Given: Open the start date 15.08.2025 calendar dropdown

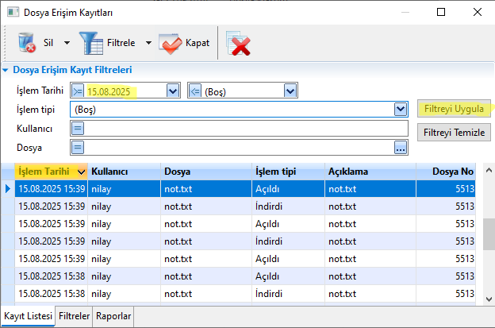Looking at the screenshot, I should [x=173, y=91].
